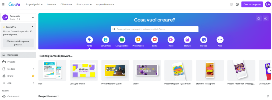Open the Altro three-dots icon
Screen dimensions: 272x100
pyautogui.click(x=220, y=40)
